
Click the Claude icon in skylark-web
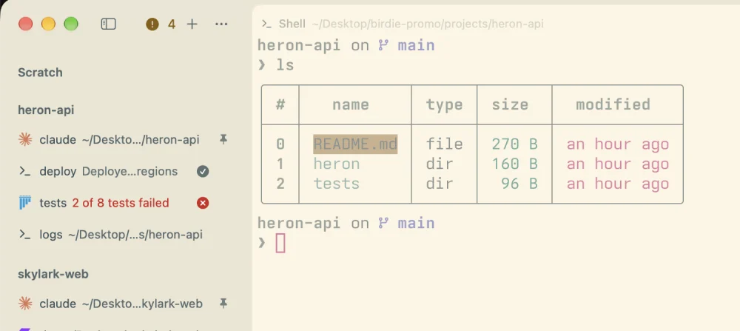[25, 303]
